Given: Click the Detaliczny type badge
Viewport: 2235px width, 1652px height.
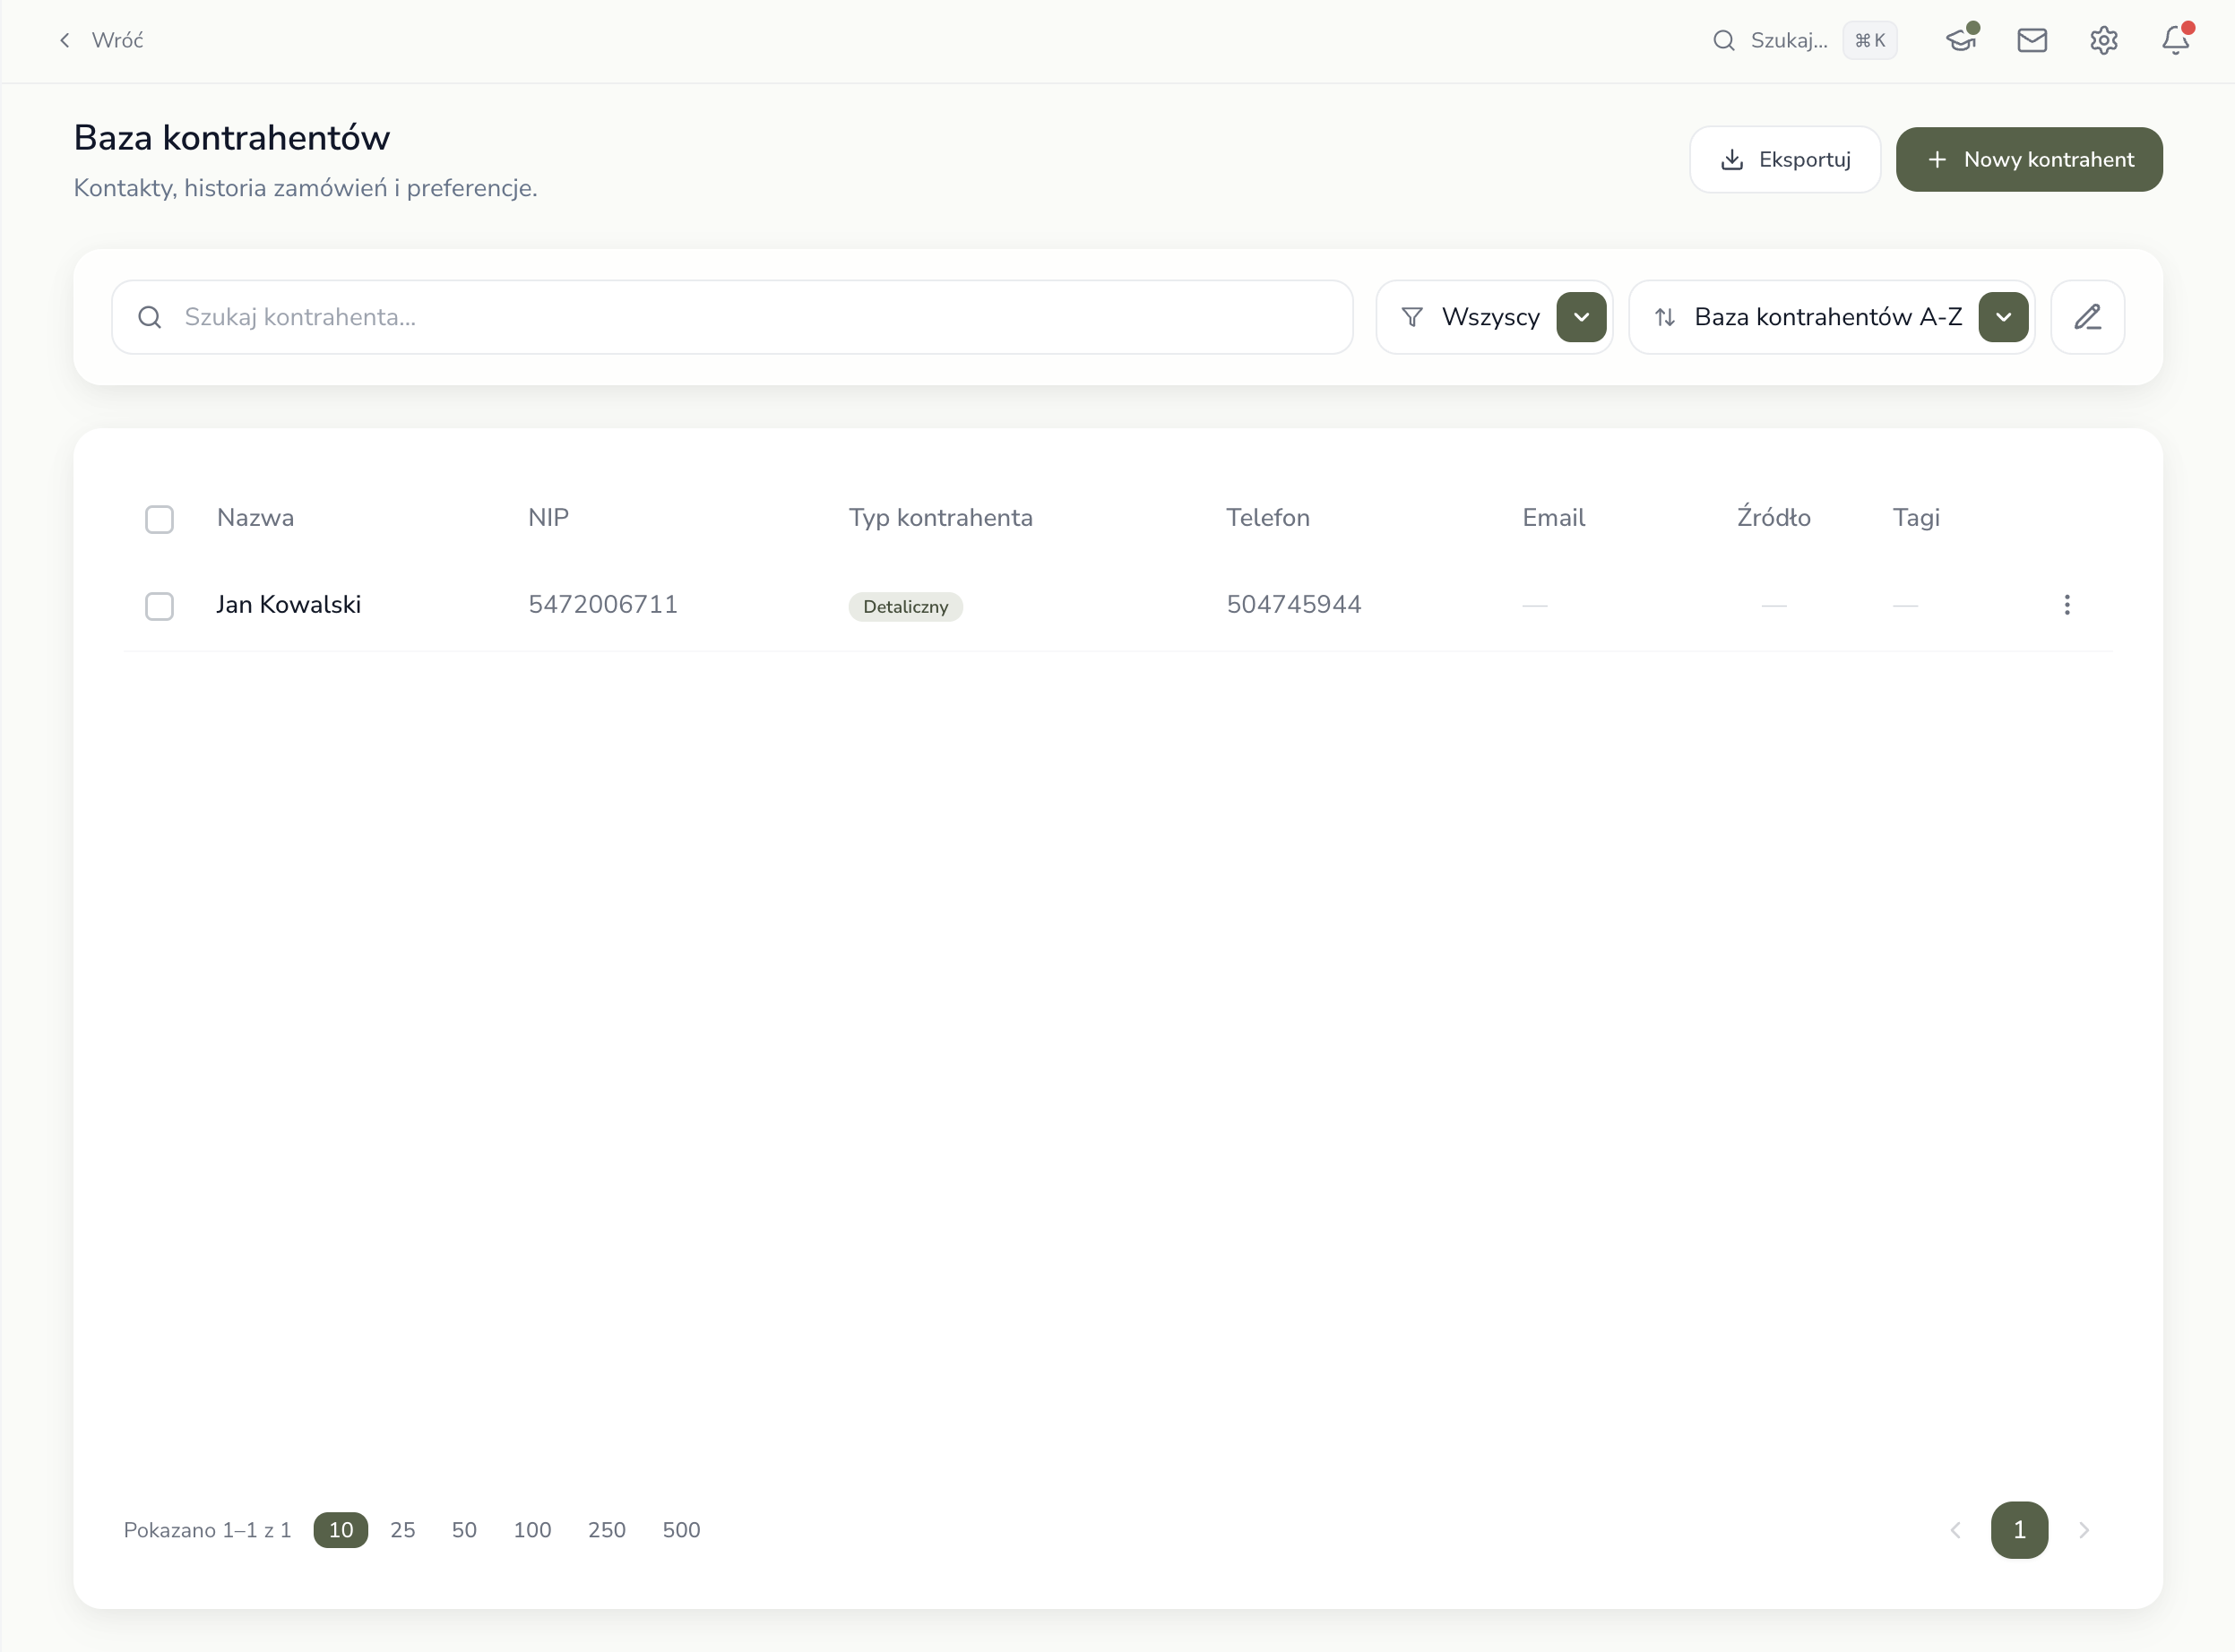Looking at the screenshot, I should tap(905, 606).
